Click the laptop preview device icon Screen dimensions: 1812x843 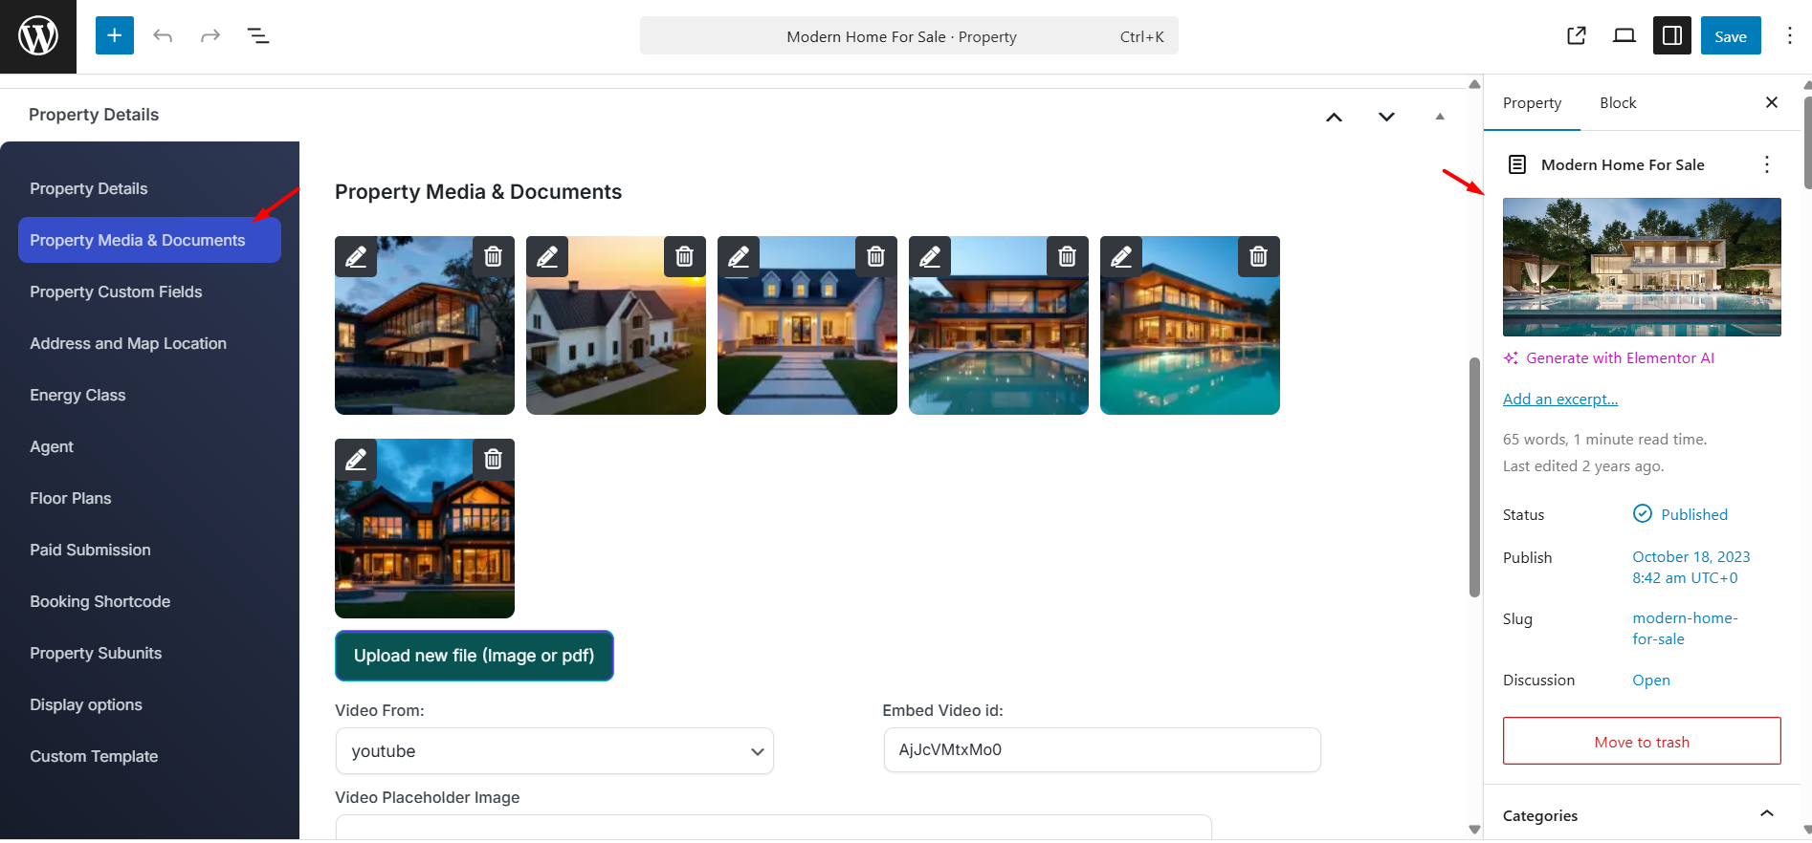coord(1624,35)
